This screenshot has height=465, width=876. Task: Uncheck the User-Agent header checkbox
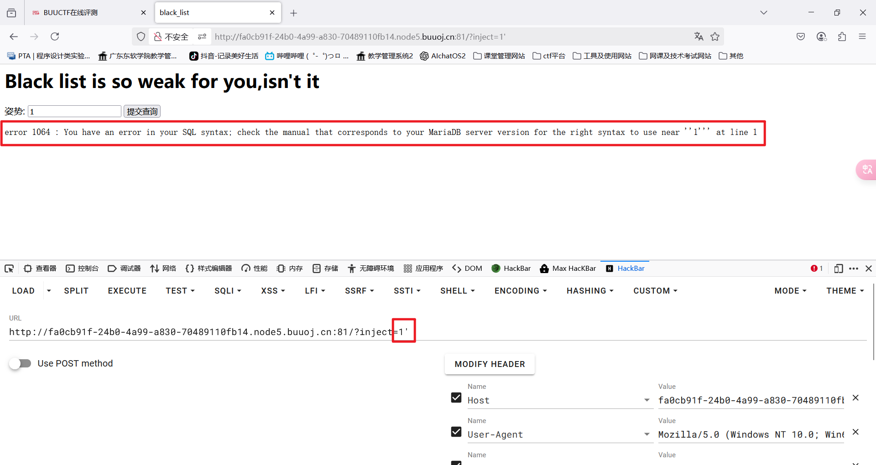click(456, 432)
